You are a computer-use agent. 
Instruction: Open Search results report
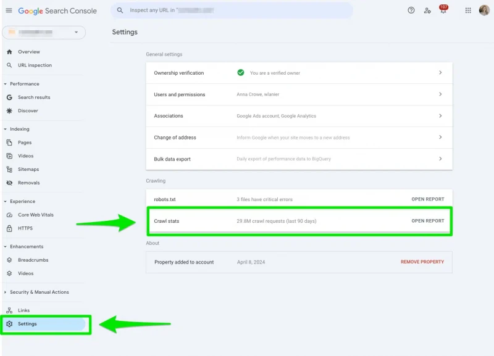(x=34, y=97)
